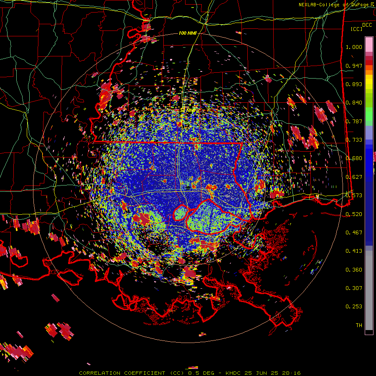Screen dimensions: 376x376
Task: Select the 0.787 legend value
Action: pyautogui.click(x=354, y=121)
